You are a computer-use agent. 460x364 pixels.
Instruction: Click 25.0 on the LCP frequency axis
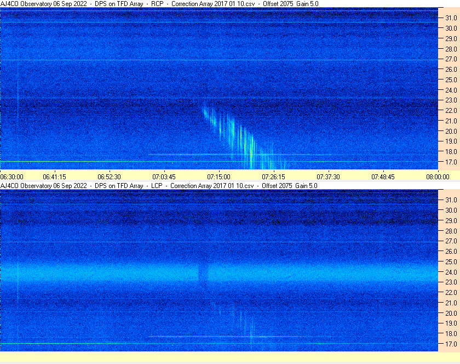click(x=451, y=261)
